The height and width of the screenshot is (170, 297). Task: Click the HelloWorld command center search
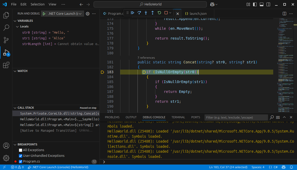pyautogui.click(x=150, y=4)
